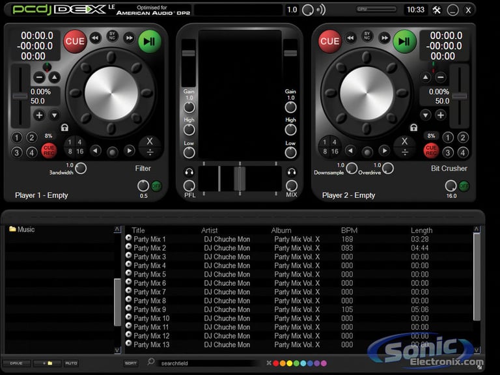
Task: Click Player 2 rewind button
Action: [350, 38]
